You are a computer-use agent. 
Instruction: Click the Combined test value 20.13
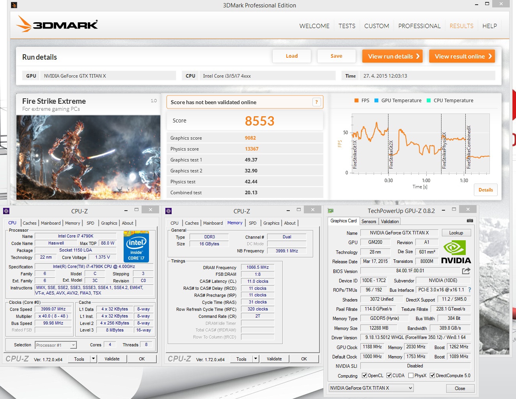coord(251,192)
